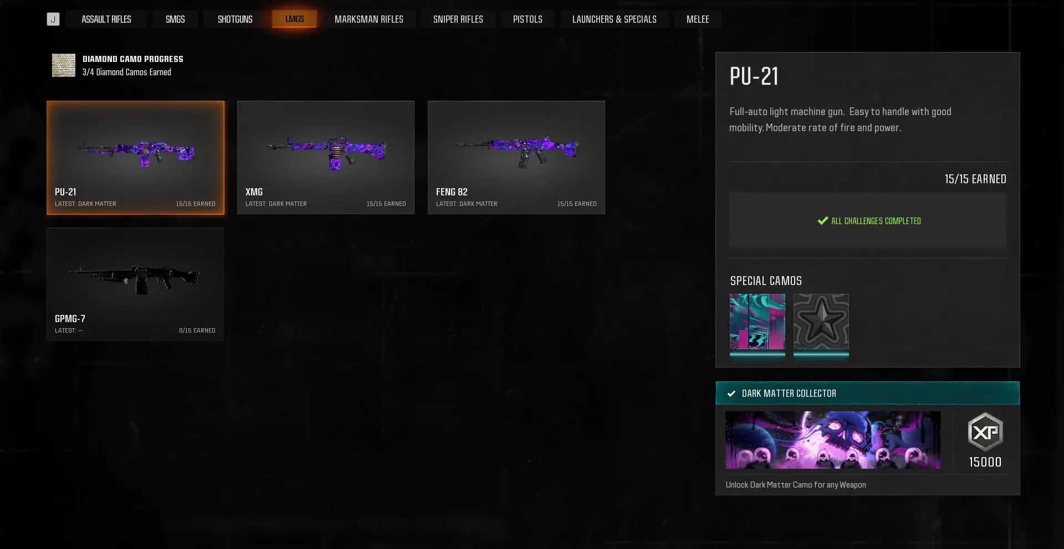Switch to the Pistols tab
This screenshot has height=549, width=1064.
click(528, 19)
